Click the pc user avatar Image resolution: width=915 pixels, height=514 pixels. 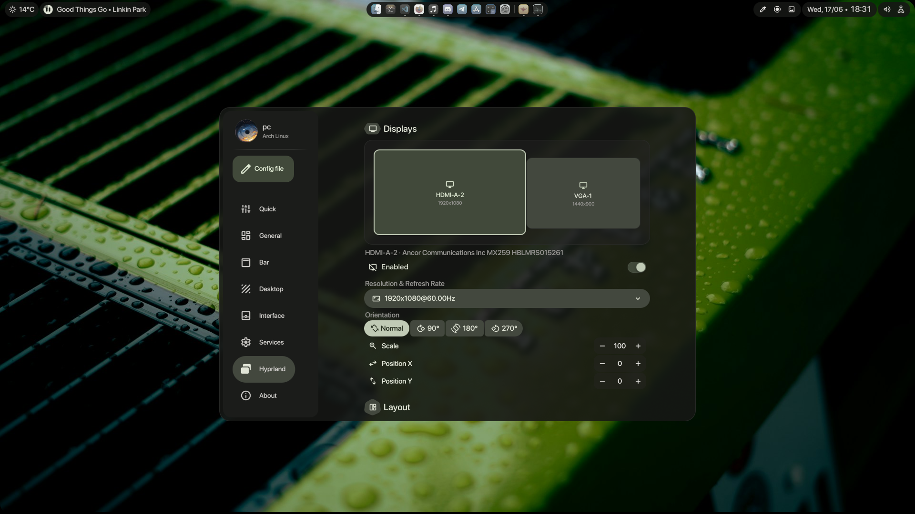point(246,131)
